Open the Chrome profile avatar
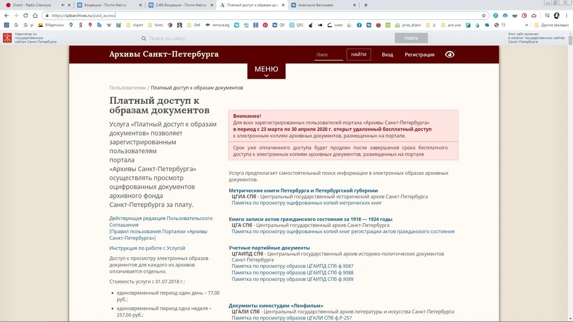The image size is (573, 322). 556,15
